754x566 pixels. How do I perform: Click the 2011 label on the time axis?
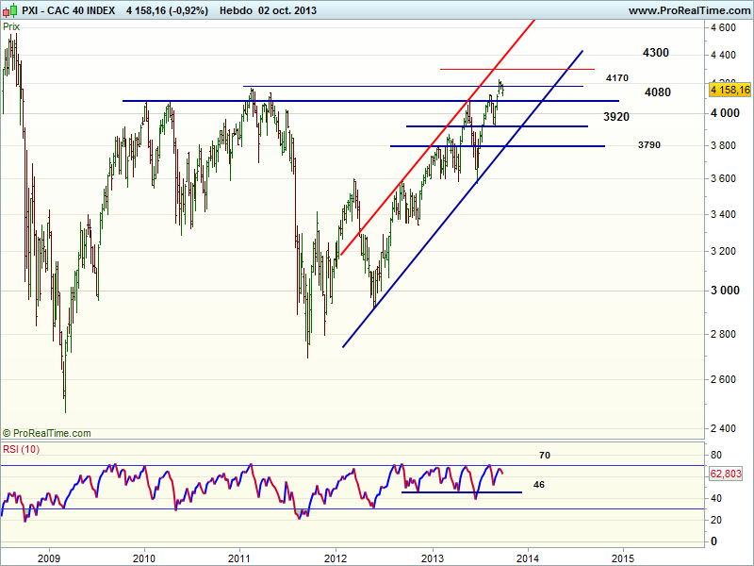click(x=239, y=556)
